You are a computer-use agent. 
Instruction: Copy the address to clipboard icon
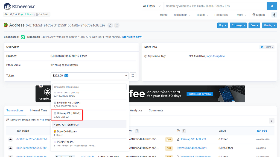pyautogui.click(x=110, y=25)
